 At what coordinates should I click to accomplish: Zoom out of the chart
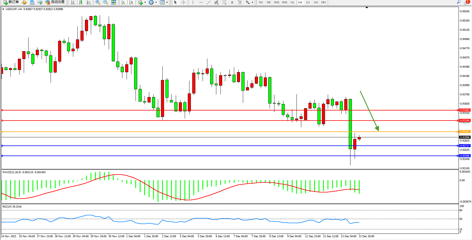click(x=105, y=2)
